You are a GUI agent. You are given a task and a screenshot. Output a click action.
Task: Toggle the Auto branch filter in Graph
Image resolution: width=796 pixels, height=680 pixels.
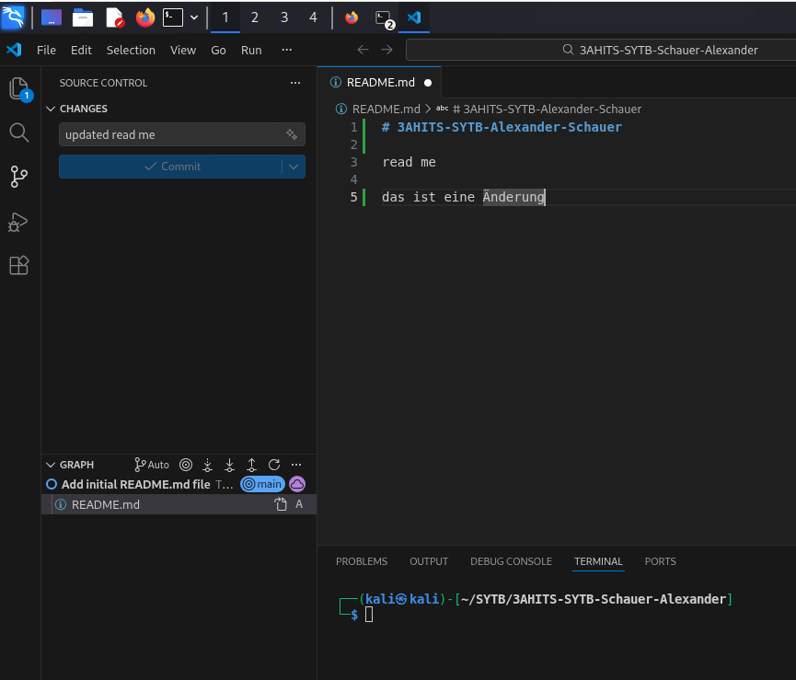tap(153, 465)
